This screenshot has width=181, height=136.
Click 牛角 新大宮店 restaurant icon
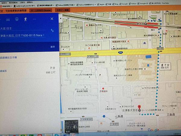tap(102, 38)
